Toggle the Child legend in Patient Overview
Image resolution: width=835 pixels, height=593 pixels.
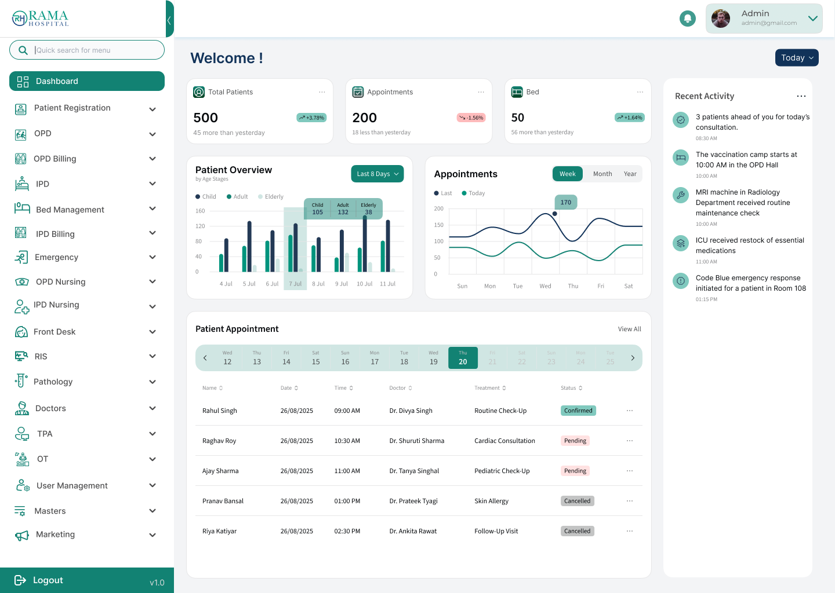[206, 197]
